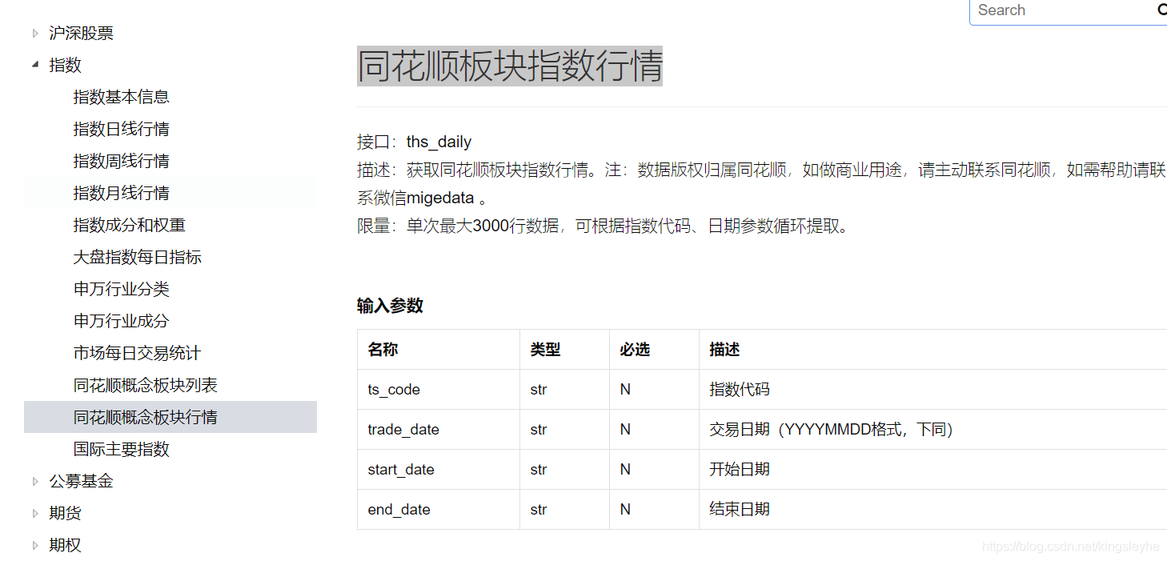The height and width of the screenshot is (561, 1167).
Task: Open 指数基本信息 in the sidebar
Action: coord(122,97)
